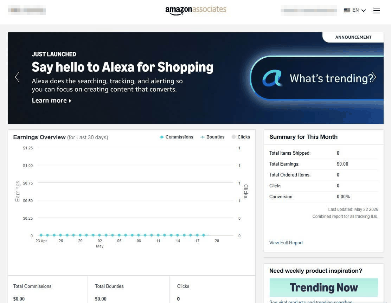
Task: Click the ANNOUNCEMENT label tab
Action: pos(353,37)
